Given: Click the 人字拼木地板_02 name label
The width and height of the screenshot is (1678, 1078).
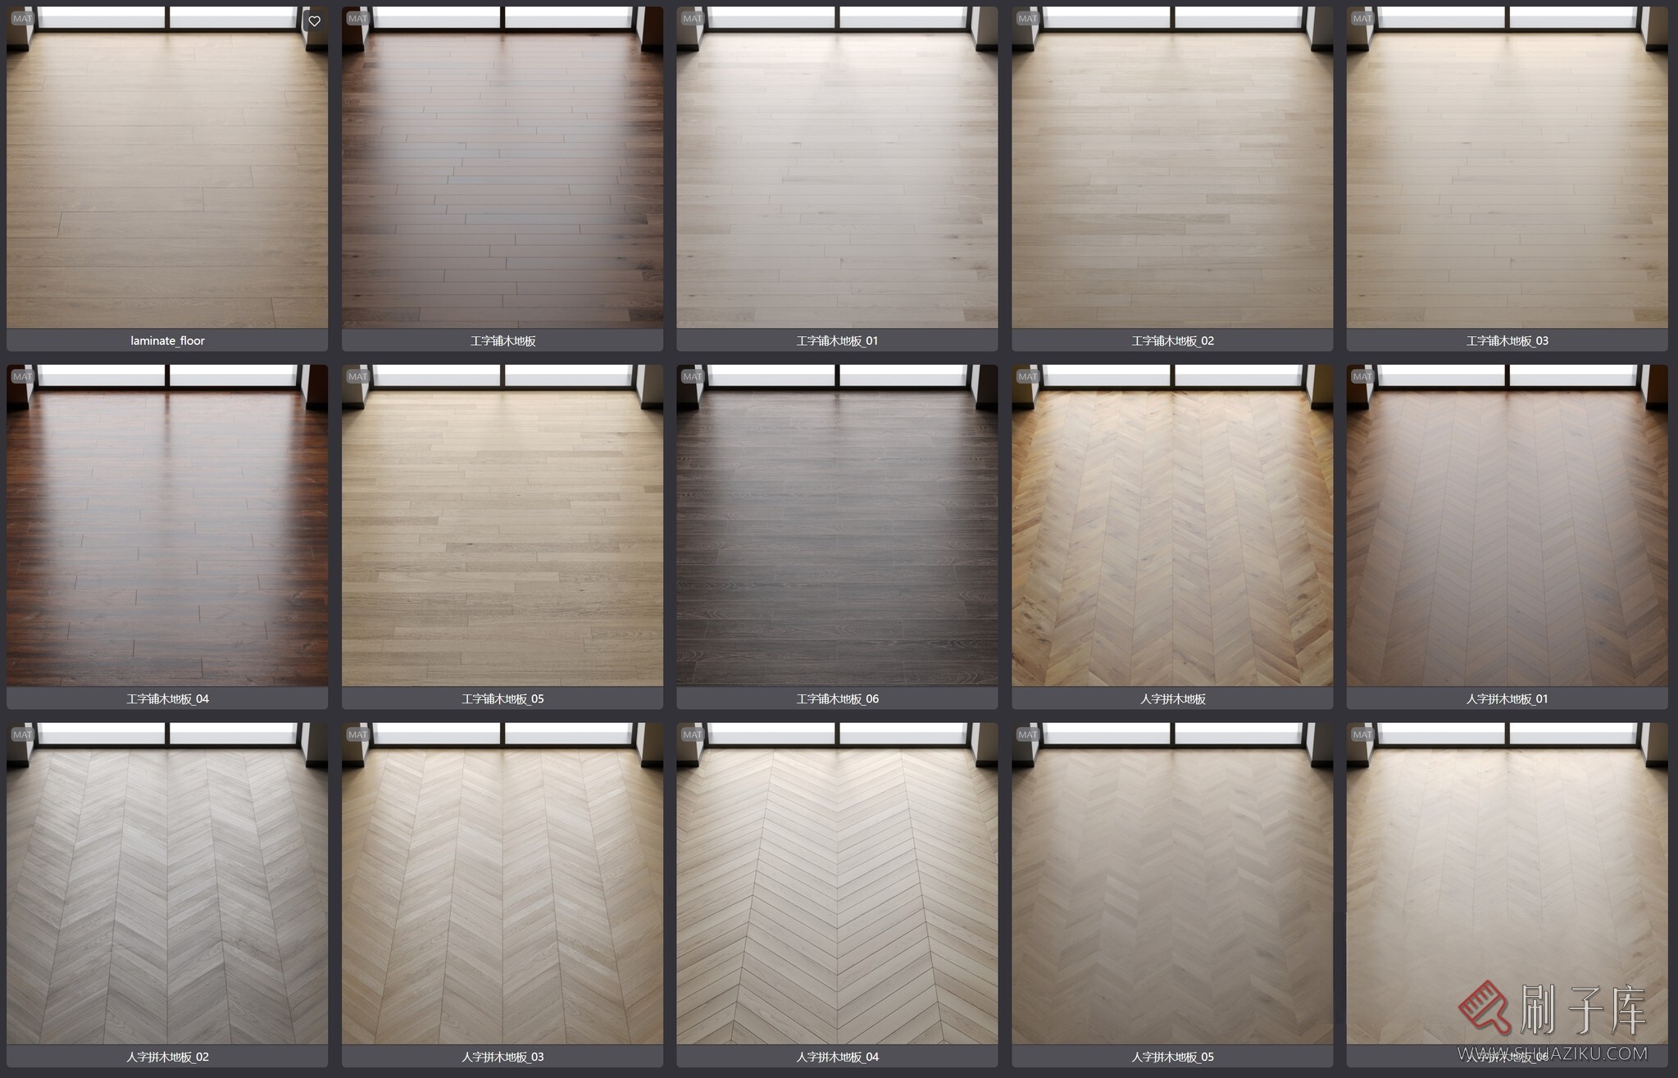Looking at the screenshot, I should click(167, 1057).
